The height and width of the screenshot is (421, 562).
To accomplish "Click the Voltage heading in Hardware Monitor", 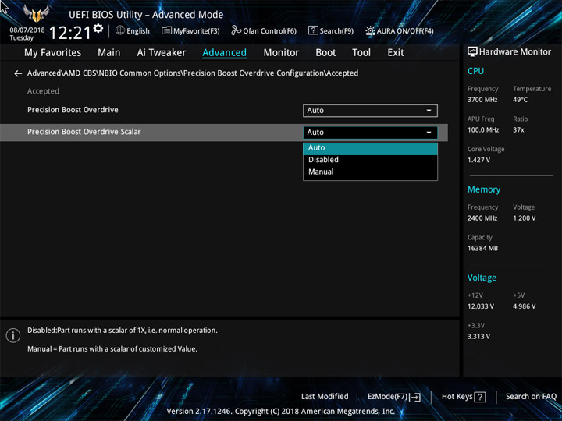I will tap(482, 278).
